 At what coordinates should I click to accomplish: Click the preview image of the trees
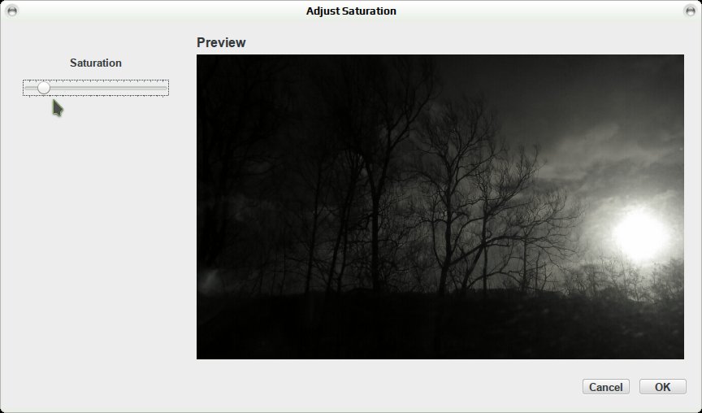440,207
